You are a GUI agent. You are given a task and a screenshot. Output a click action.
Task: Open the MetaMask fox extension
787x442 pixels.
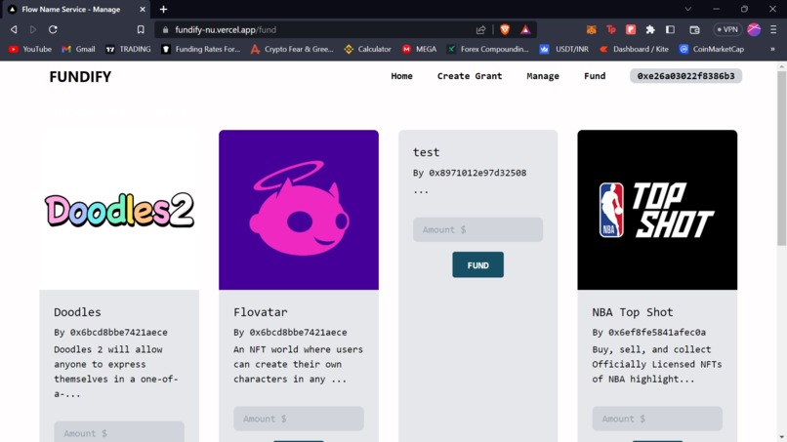[592, 29]
